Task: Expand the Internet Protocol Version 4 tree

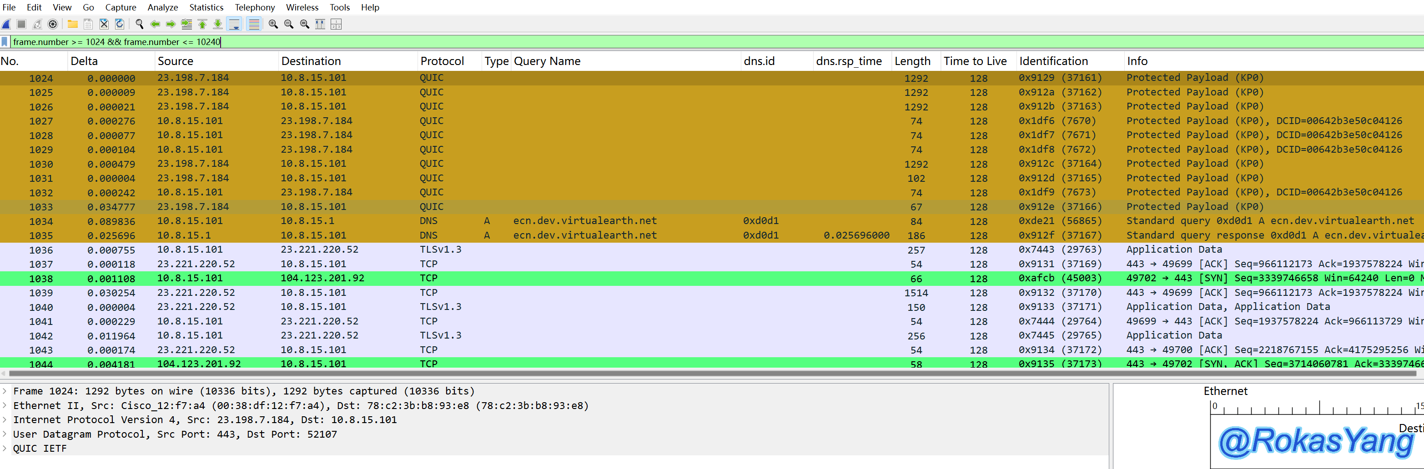Action: pos(5,420)
